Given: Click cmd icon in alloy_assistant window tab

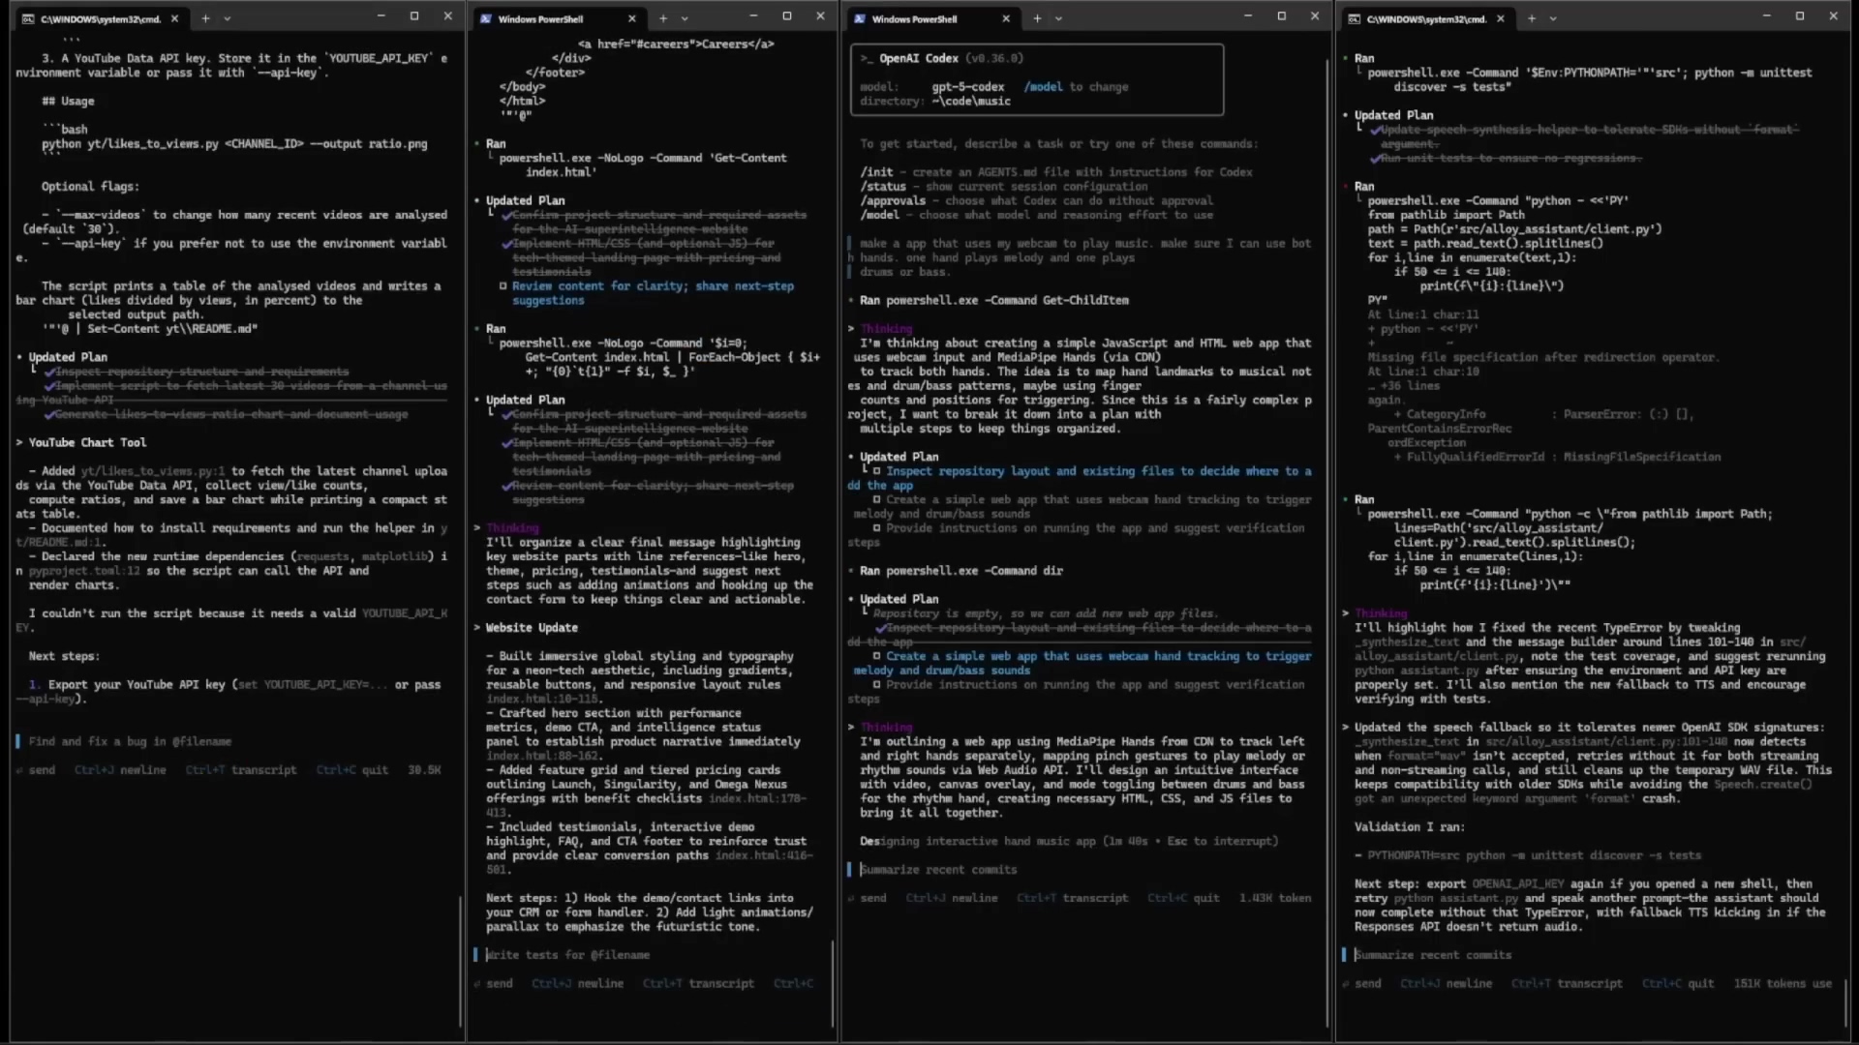Looking at the screenshot, I should (1354, 18).
